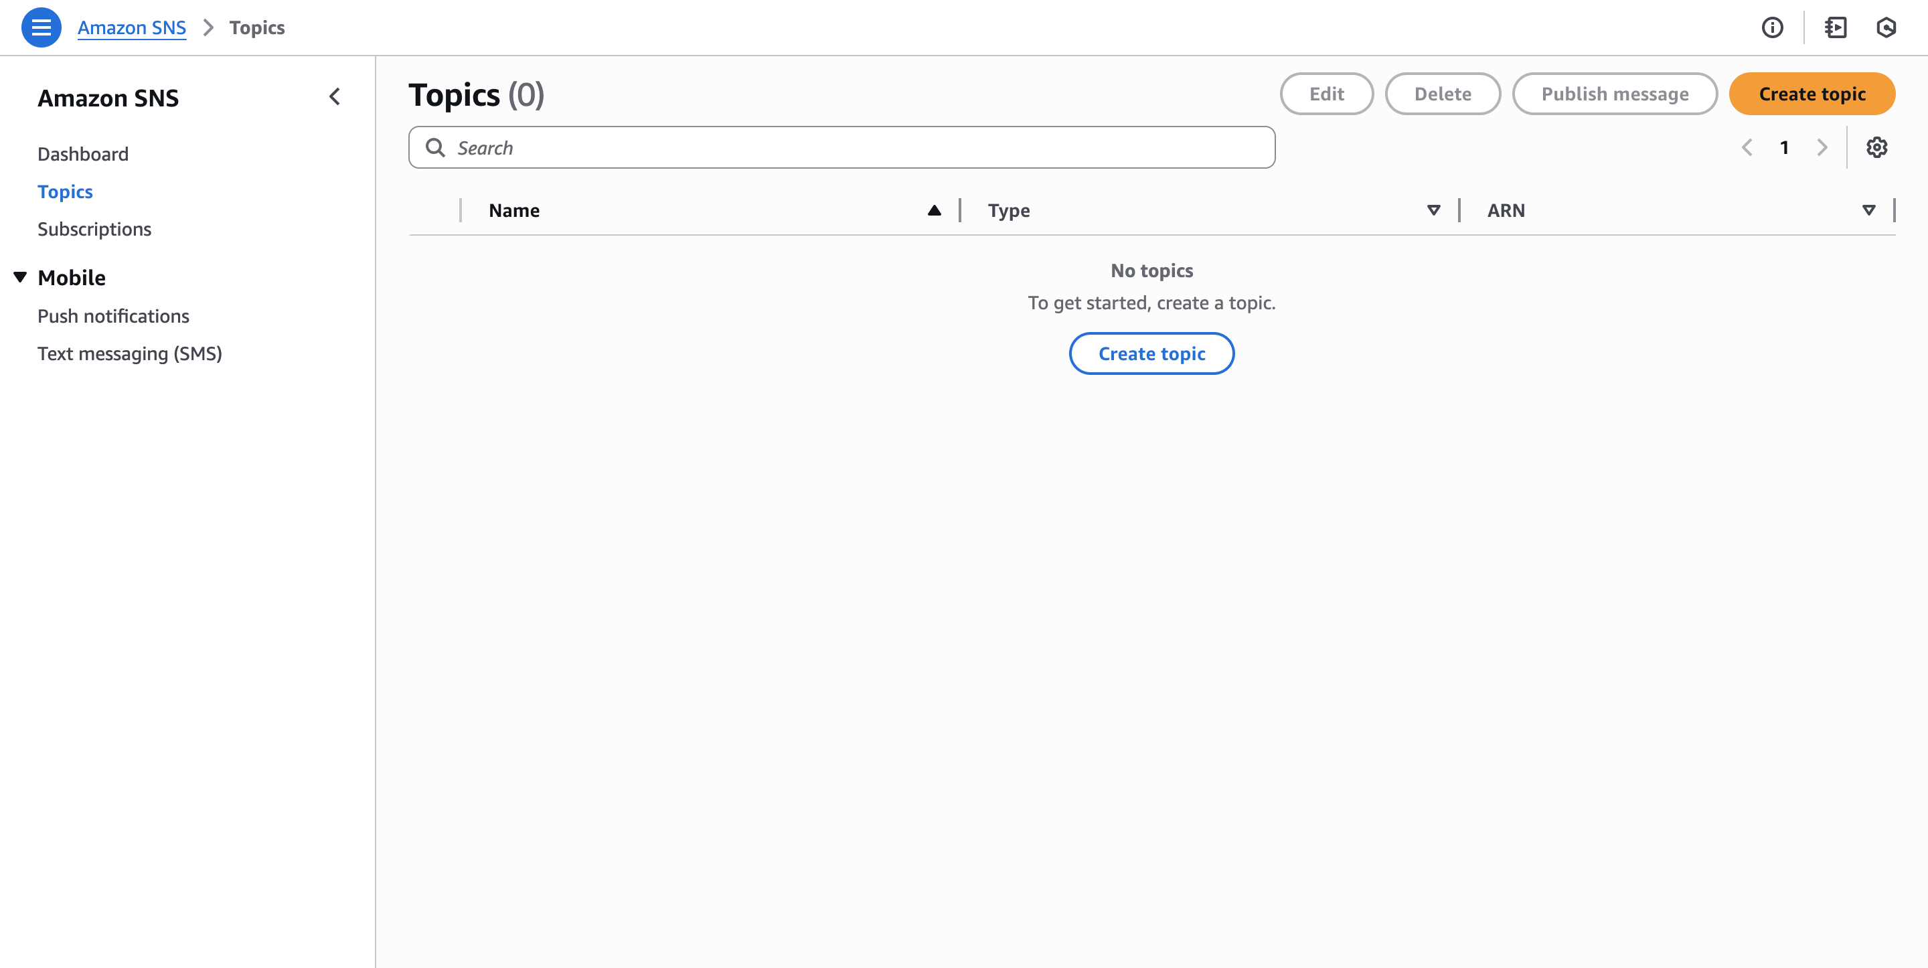Open table preferences gear icon
Viewport: 1928px width, 968px height.
click(x=1876, y=147)
